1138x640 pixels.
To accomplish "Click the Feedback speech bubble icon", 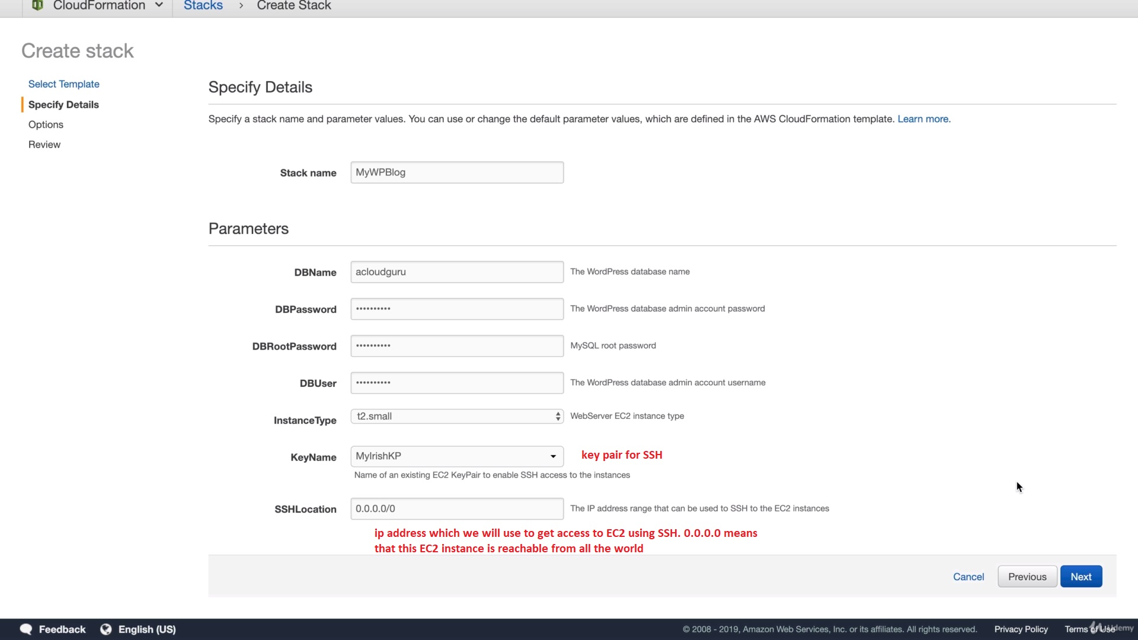I will click(26, 629).
